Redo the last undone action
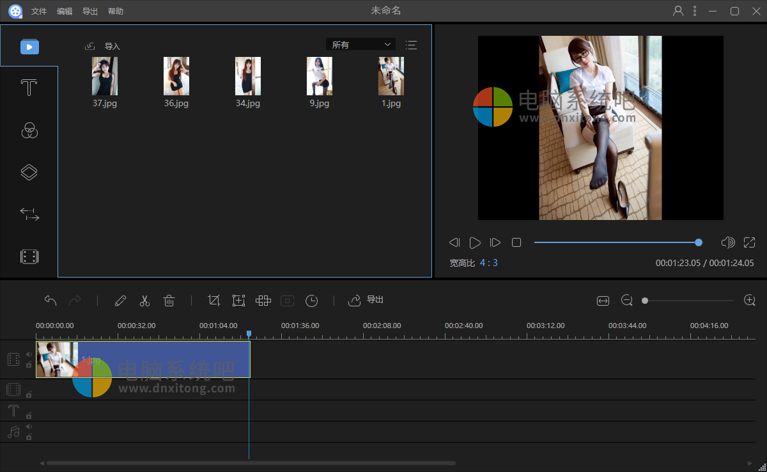The image size is (767, 472). click(75, 300)
